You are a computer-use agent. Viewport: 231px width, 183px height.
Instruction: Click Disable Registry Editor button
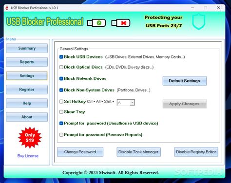(x=196, y=152)
